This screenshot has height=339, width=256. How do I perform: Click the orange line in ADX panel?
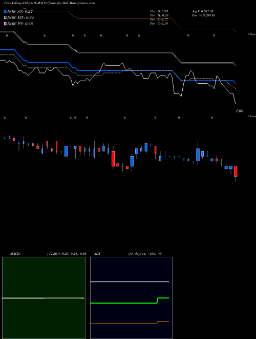pyautogui.click(x=130, y=323)
